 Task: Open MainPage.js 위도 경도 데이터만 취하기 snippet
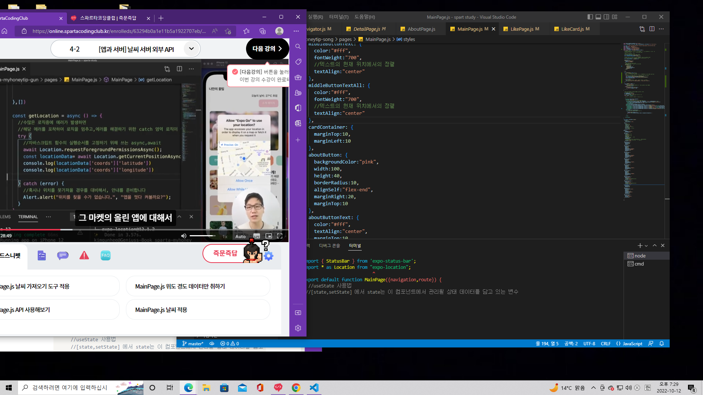point(198,286)
